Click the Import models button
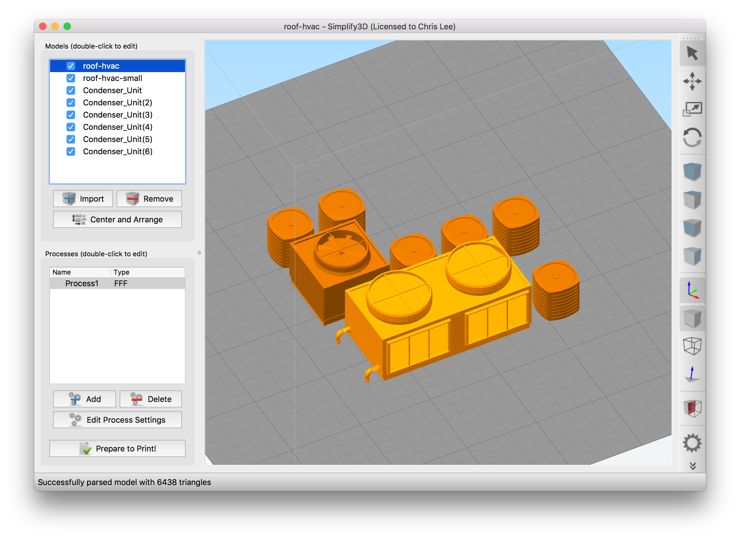 pyautogui.click(x=83, y=199)
